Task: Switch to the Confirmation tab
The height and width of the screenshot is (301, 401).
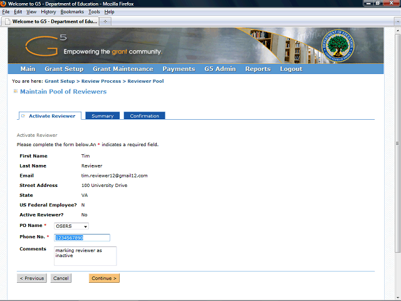Action: (144, 116)
